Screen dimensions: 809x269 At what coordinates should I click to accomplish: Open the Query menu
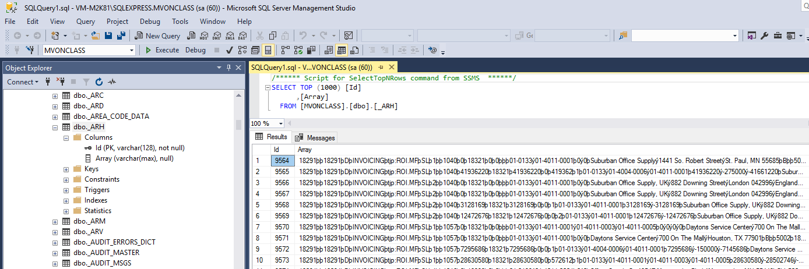click(86, 21)
